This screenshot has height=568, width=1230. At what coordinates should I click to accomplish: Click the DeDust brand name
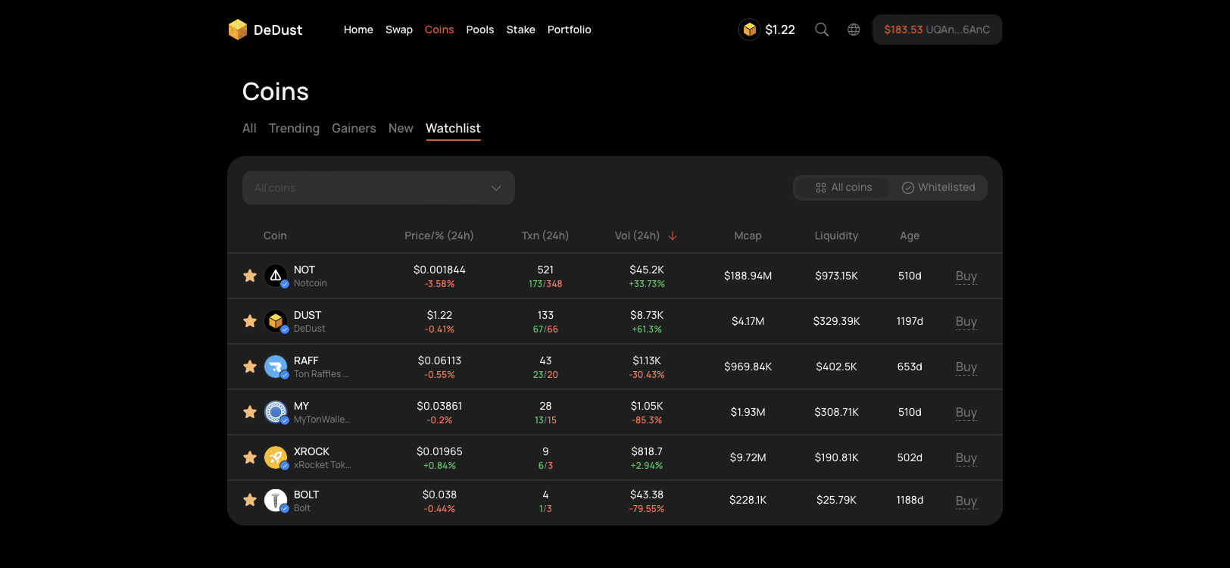click(278, 30)
